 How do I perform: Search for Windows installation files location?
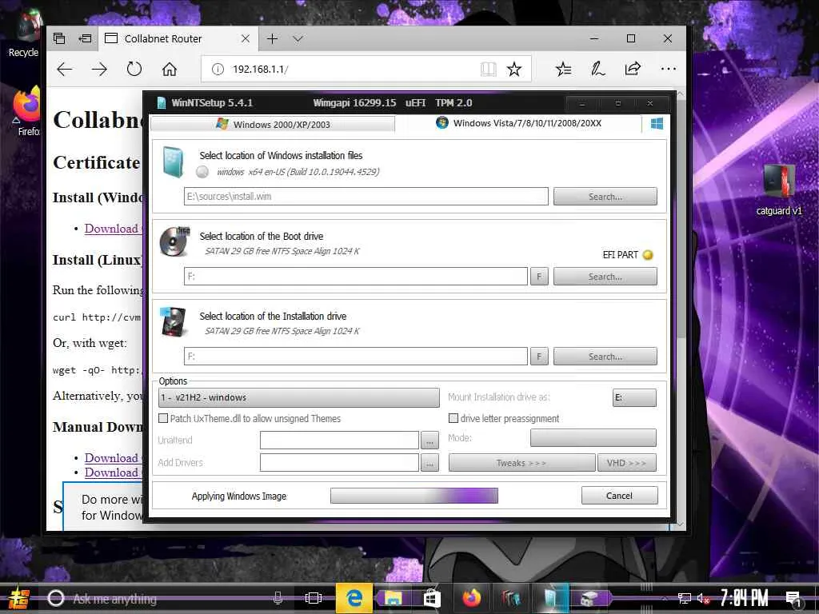pyautogui.click(x=605, y=197)
